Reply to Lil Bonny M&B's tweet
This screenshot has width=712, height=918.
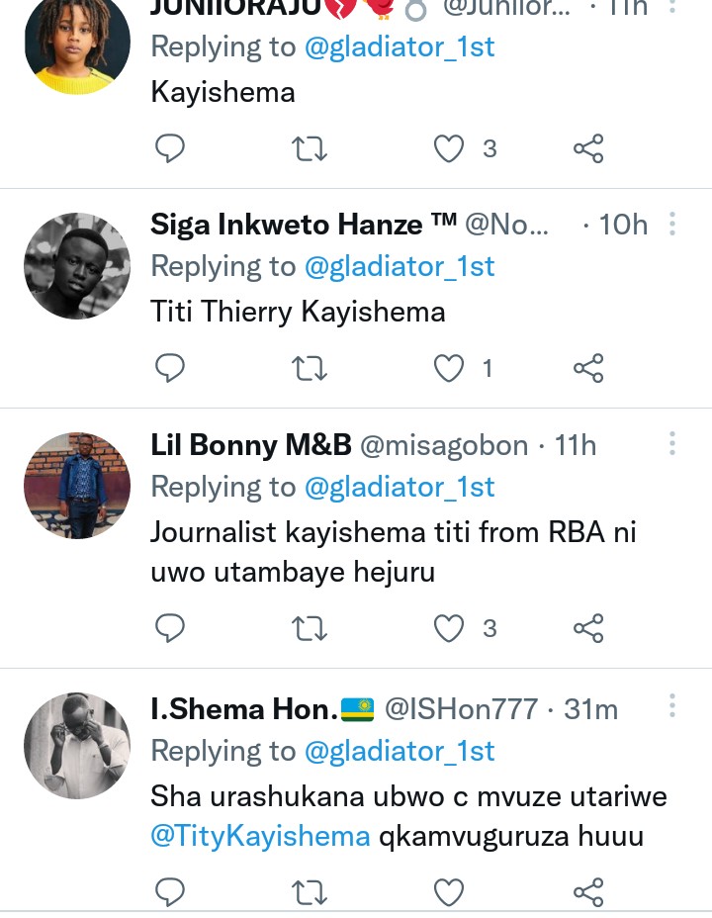point(171,628)
